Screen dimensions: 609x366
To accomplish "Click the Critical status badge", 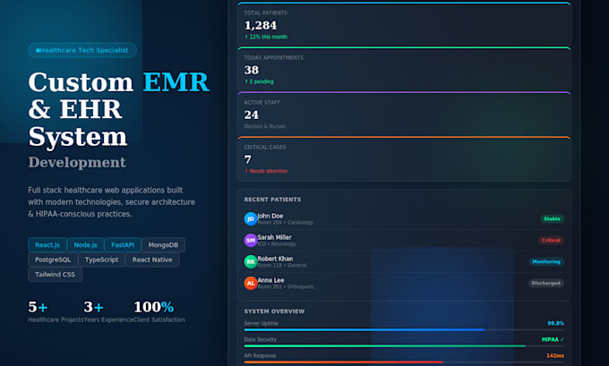I will pos(551,240).
